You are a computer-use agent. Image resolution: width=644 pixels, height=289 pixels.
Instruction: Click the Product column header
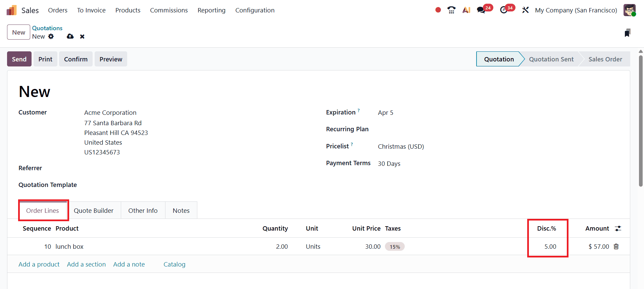coord(67,228)
